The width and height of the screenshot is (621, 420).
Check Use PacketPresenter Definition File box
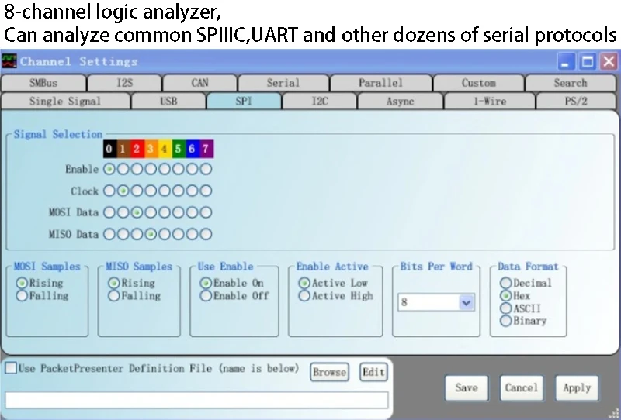[11, 368]
